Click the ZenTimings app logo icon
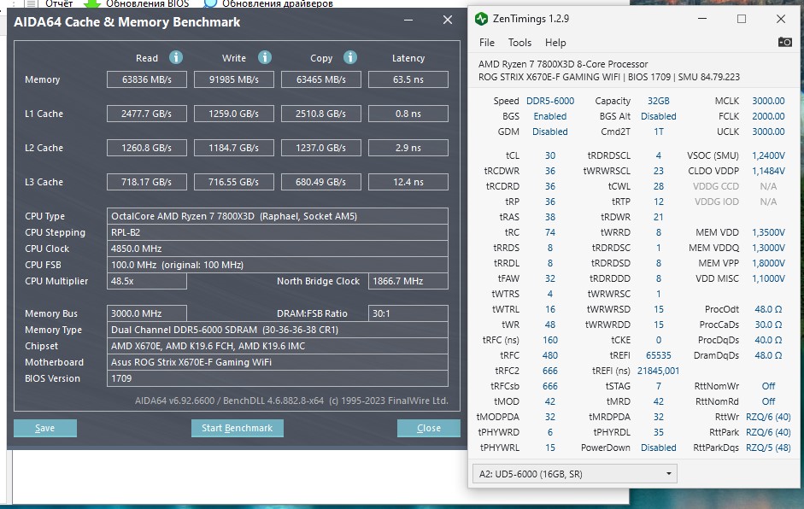Screen dimensions: 804x509 (481, 19)
